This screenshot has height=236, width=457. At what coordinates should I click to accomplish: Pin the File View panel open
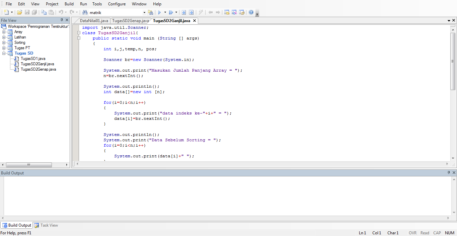tap(62, 20)
